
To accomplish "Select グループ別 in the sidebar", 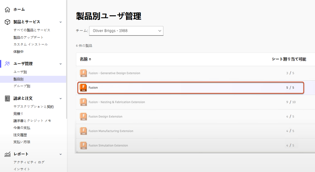I will coord(22,86).
